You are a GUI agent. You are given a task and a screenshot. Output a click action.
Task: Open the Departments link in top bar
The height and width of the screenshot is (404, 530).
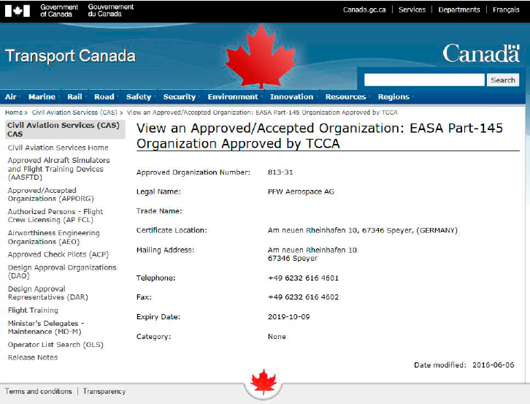point(459,9)
